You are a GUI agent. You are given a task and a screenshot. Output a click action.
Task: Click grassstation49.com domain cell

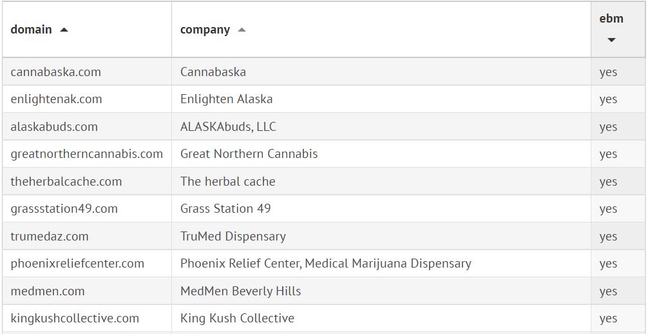(x=64, y=209)
